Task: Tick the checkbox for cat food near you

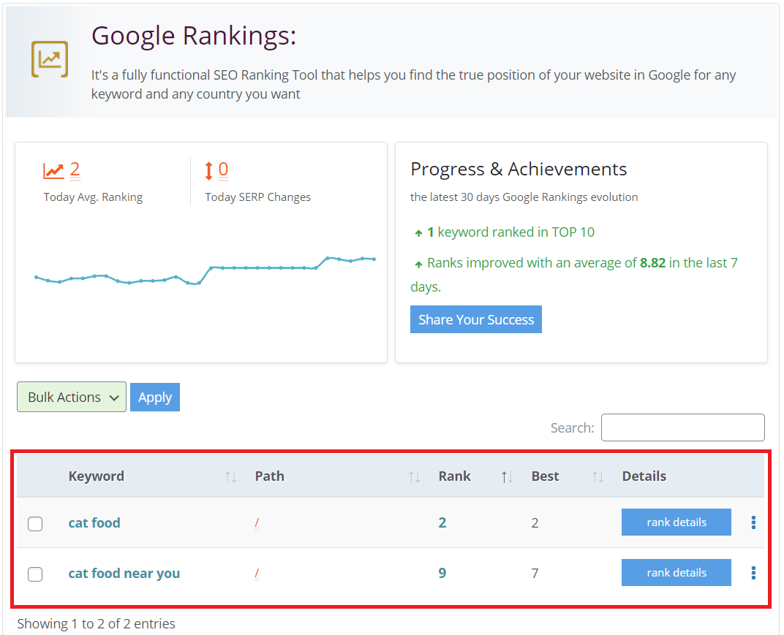Action: [35, 574]
